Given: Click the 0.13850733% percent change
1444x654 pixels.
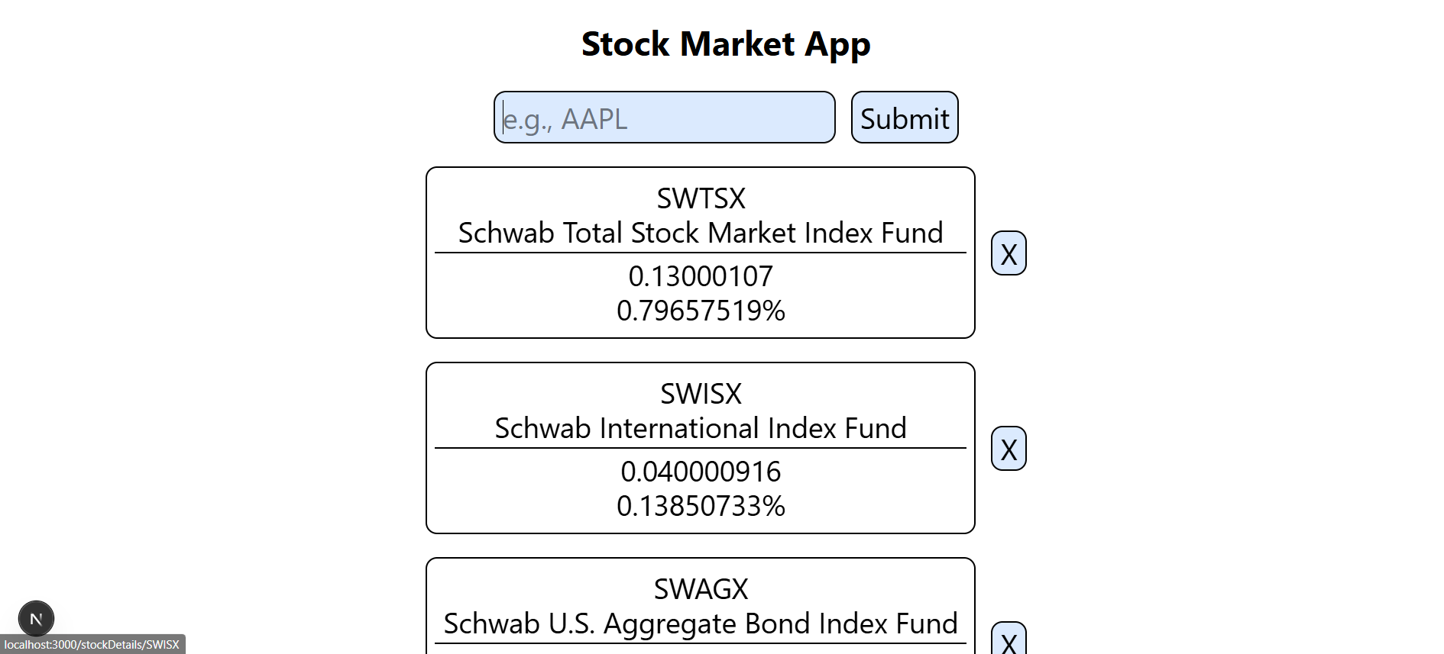Looking at the screenshot, I should point(701,506).
